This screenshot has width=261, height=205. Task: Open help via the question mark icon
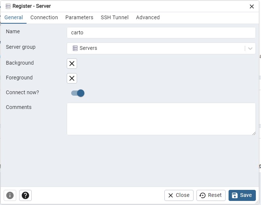point(25,195)
